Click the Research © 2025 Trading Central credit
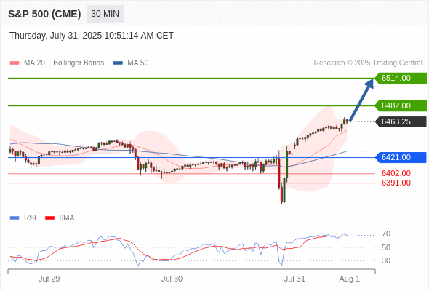This screenshot has width=429, height=291. coord(368,63)
